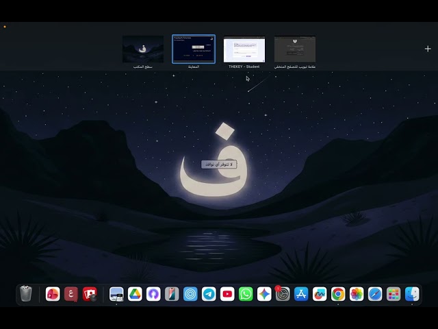
Task: Open the Trash from the Dock
Action: click(x=26, y=294)
